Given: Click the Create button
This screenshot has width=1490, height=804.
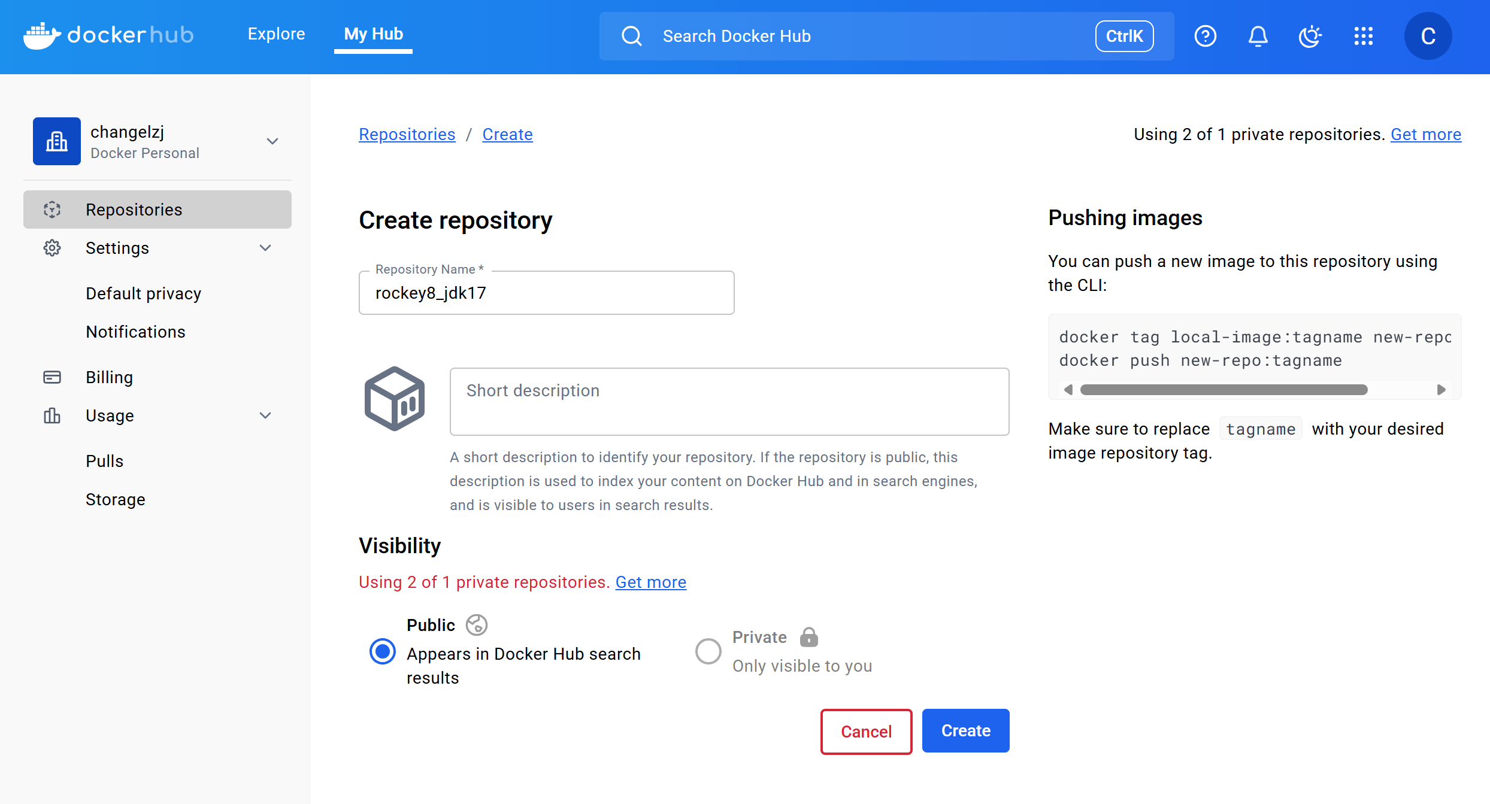Looking at the screenshot, I should (966, 731).
